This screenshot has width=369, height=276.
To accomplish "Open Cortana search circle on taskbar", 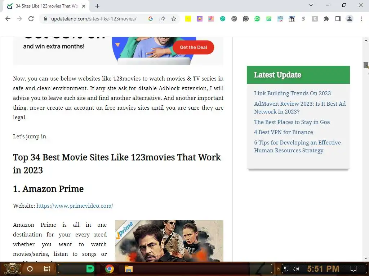I will 30,269.
